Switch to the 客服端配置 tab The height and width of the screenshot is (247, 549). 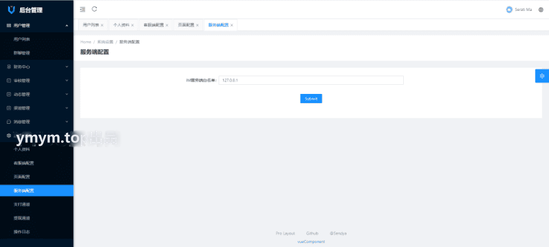pos(153,25)
